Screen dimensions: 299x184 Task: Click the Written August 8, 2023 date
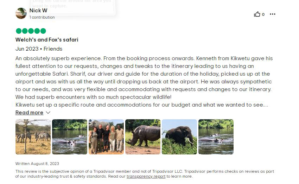click(x=37, y=164)
